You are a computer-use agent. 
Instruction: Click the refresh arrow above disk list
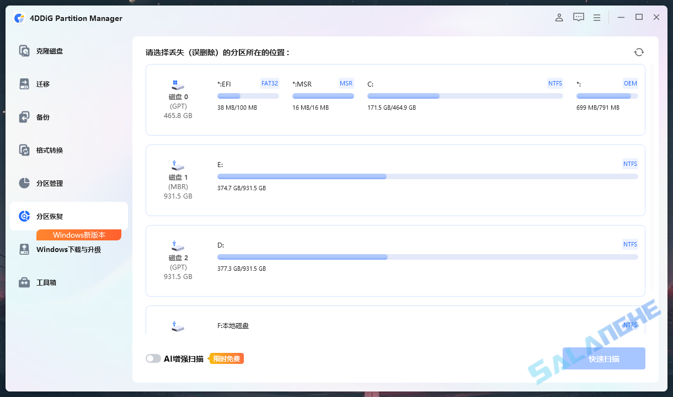pyautogui.click(x=639, y=51)
